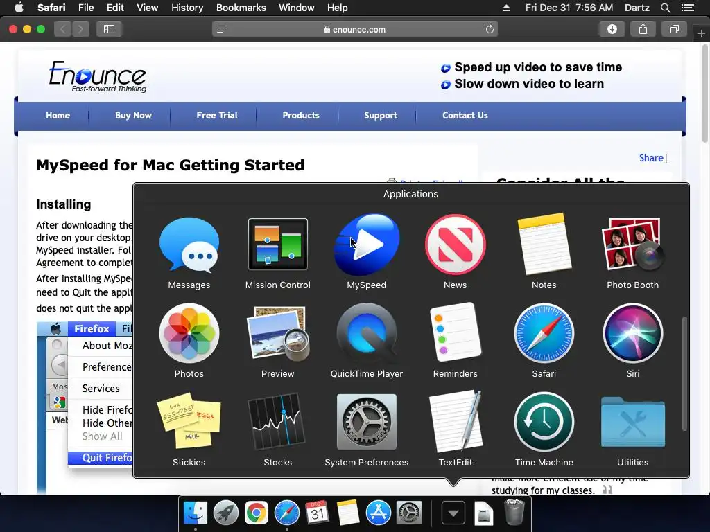Open the Safari Share button
This screenshot has width=710, height=532.
pyautogui.click(x=643, y=29)
